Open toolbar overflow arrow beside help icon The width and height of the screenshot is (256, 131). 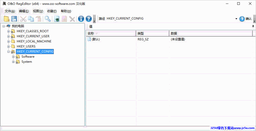point(94,19)
